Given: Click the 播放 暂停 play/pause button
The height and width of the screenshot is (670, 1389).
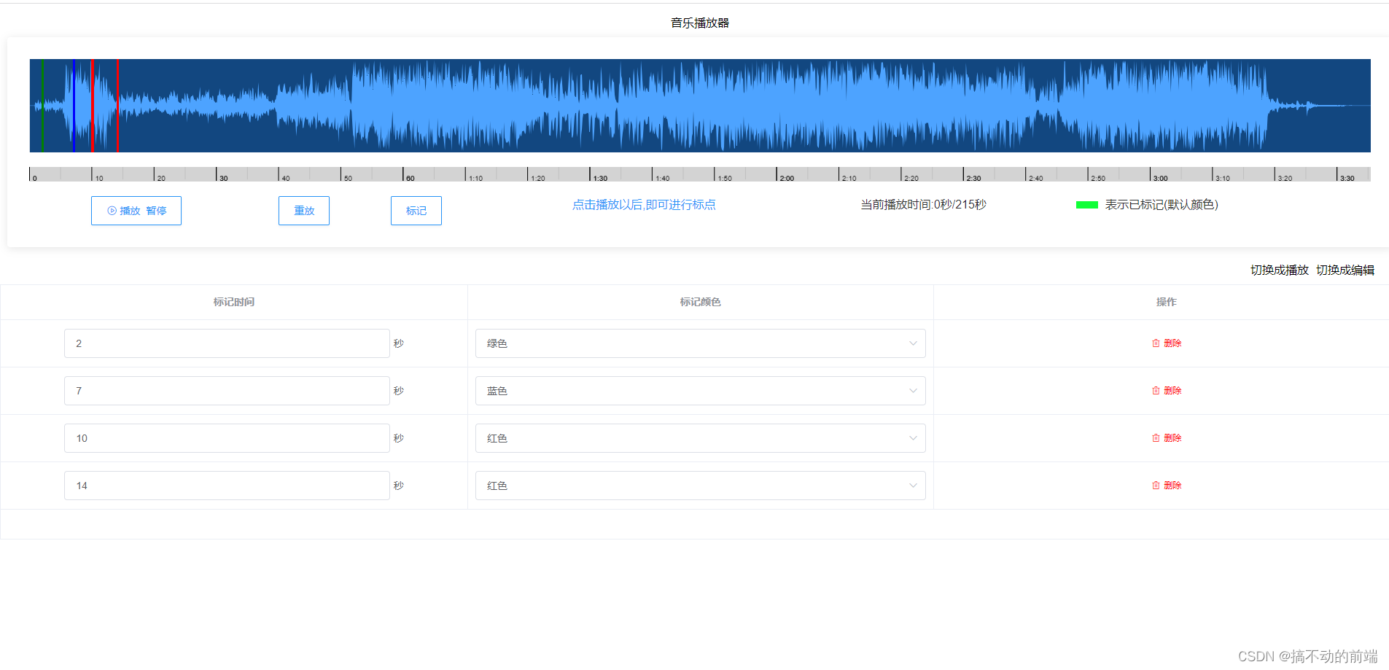Looking at the screenshot, I should (136, 211).
